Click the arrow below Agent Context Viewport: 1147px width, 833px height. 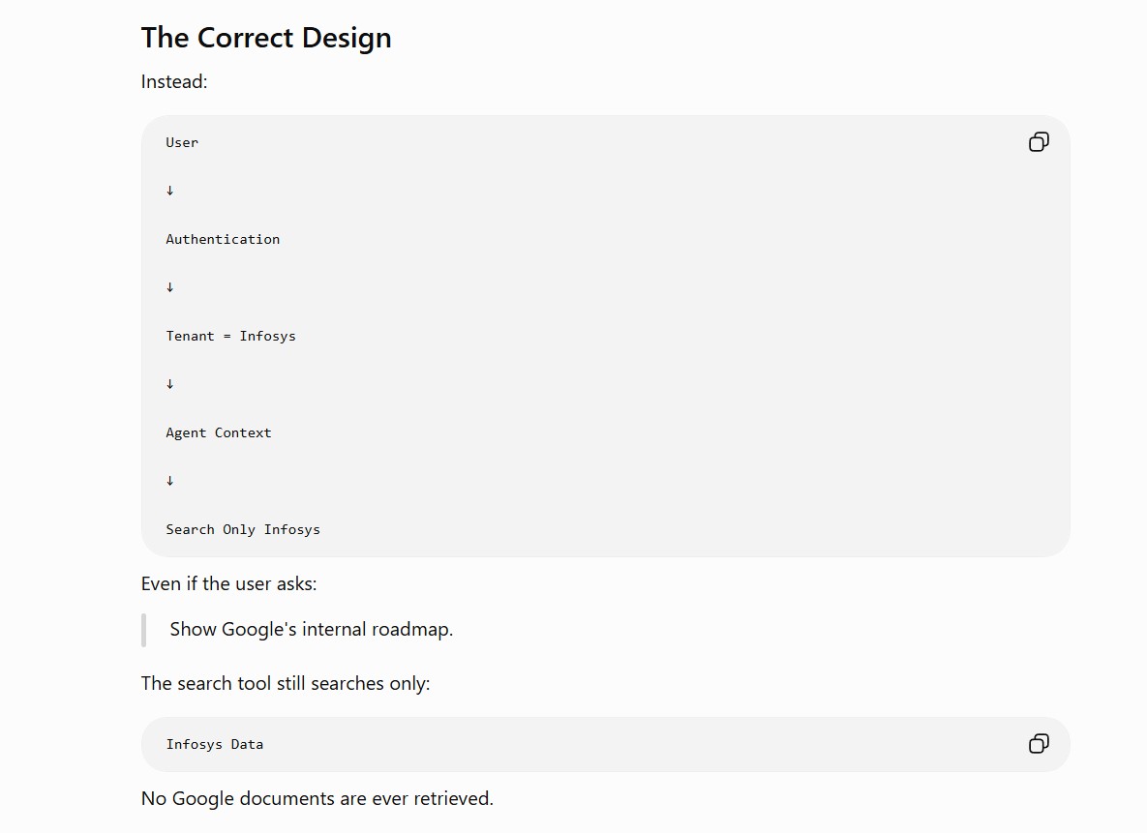point(169,481)
